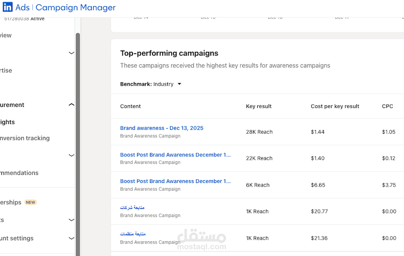
Task: Expand the Account settings chevron
Action: pos(71,238)
